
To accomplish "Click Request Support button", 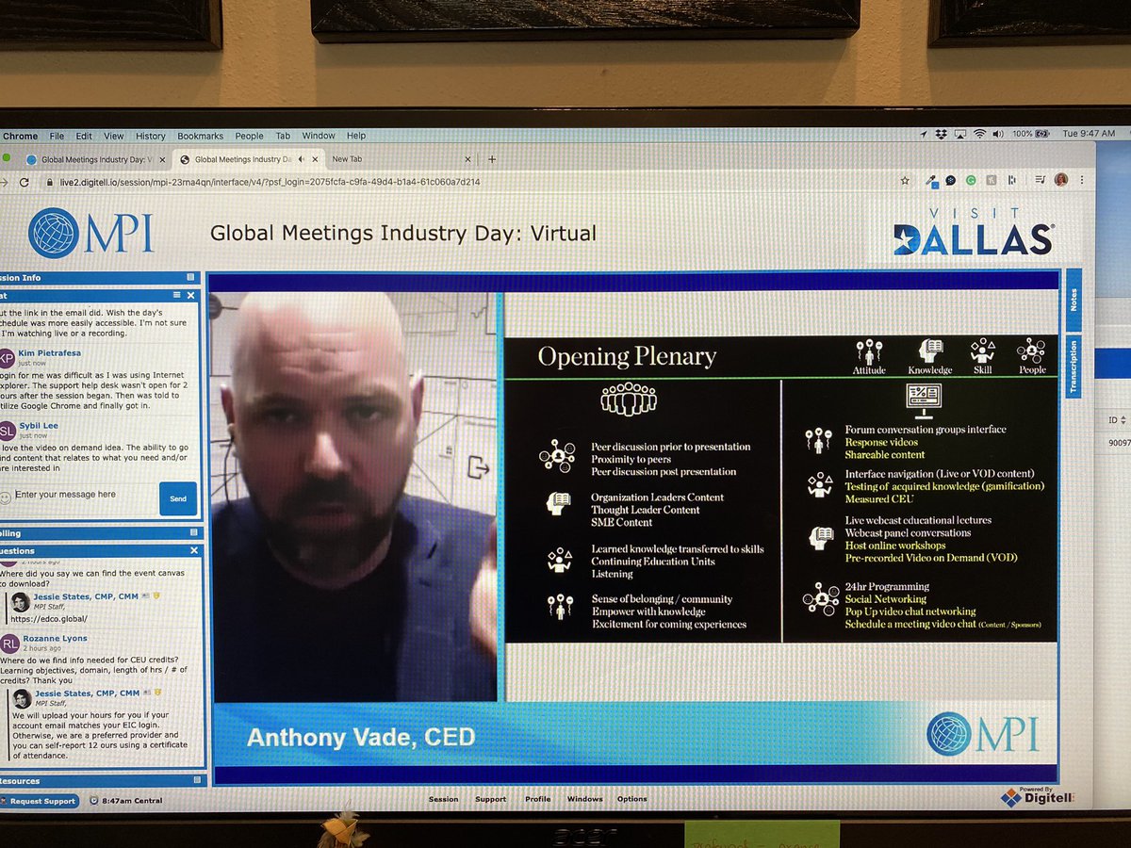I will (x=40, y=800).
